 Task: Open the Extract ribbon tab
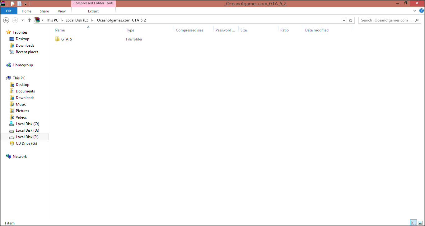[93, 11]
